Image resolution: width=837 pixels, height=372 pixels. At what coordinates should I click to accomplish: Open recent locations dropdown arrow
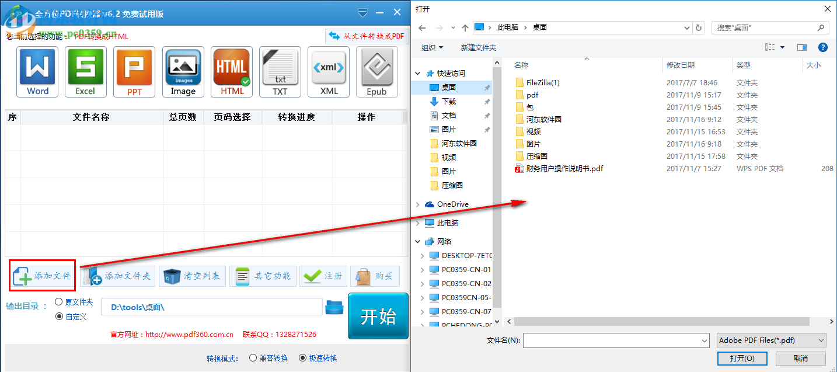click(452, 27)
